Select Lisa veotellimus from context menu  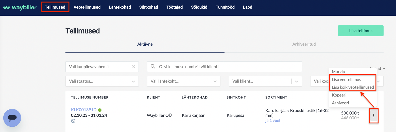coord(346,80)
